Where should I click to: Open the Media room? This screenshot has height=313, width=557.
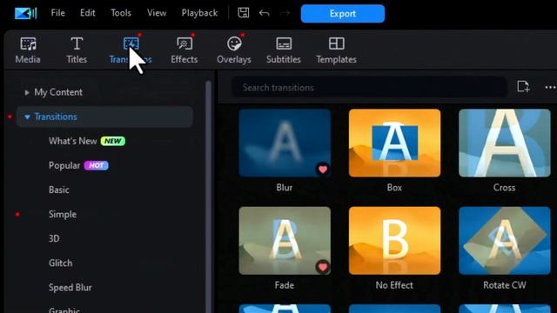tap(28, 50)
